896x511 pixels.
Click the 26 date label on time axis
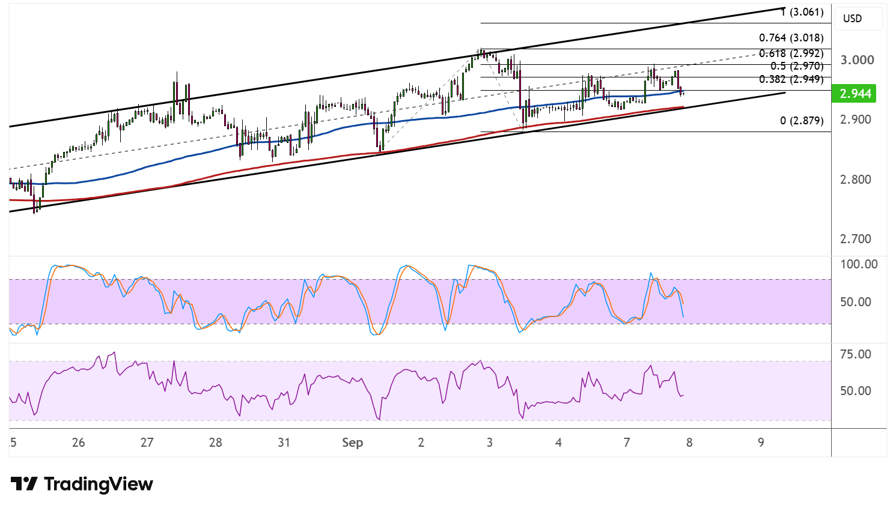(x=78, y=443)
